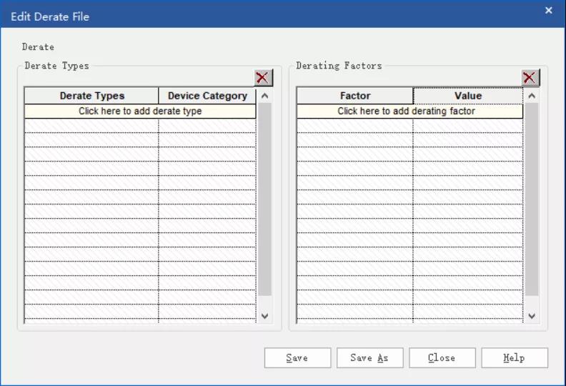
Task: Delete selected derating factor with red X
Action: pos(530,77)
